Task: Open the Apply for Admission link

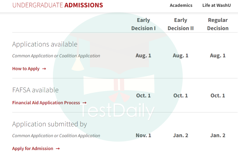Action: pos(33,148)
